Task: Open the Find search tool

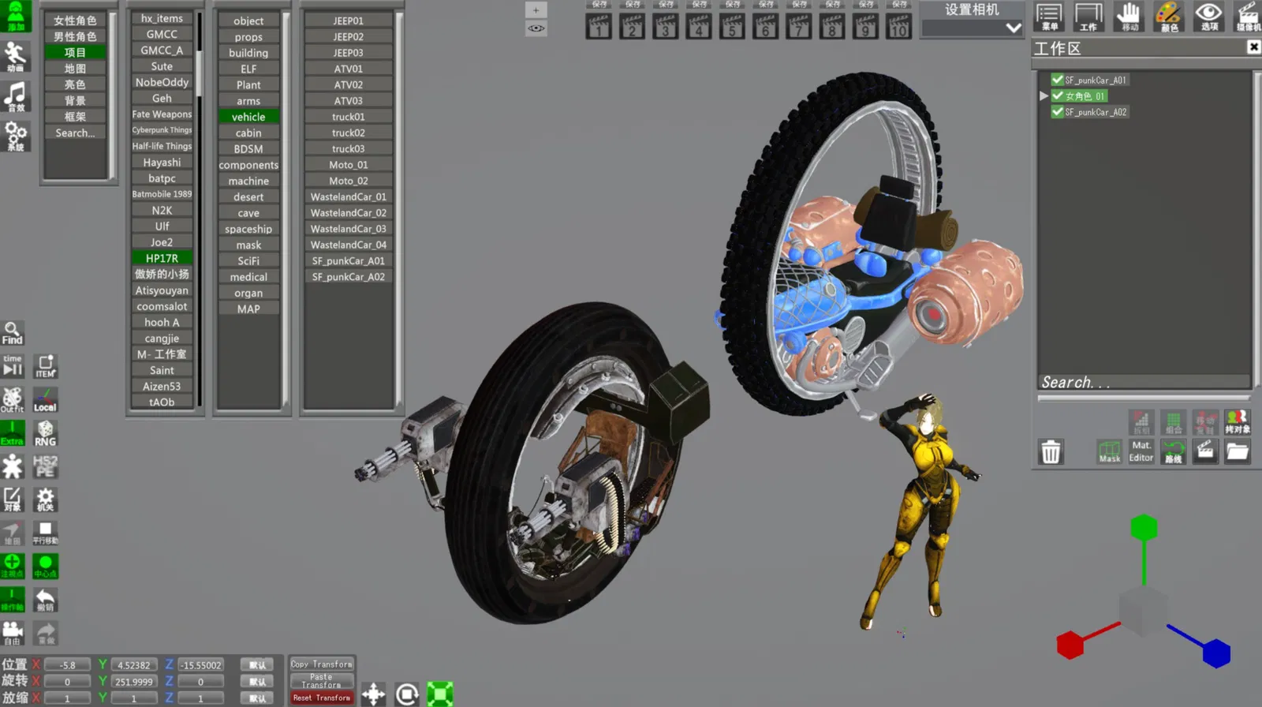Action: [12, 333]
